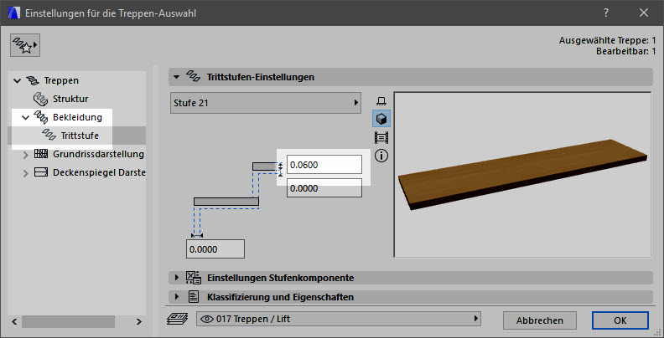Click the Abbrechen button
The width and height of the screenshot is (664, 338).
[x=540, y=320]
